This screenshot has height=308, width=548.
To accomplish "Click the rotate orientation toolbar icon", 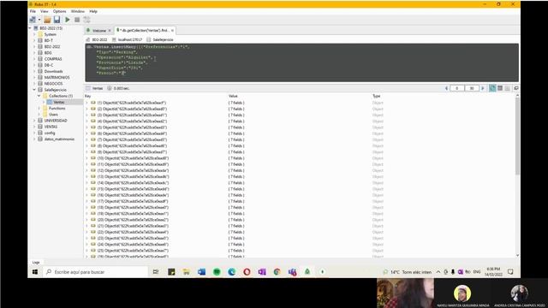I will (86, 20).
